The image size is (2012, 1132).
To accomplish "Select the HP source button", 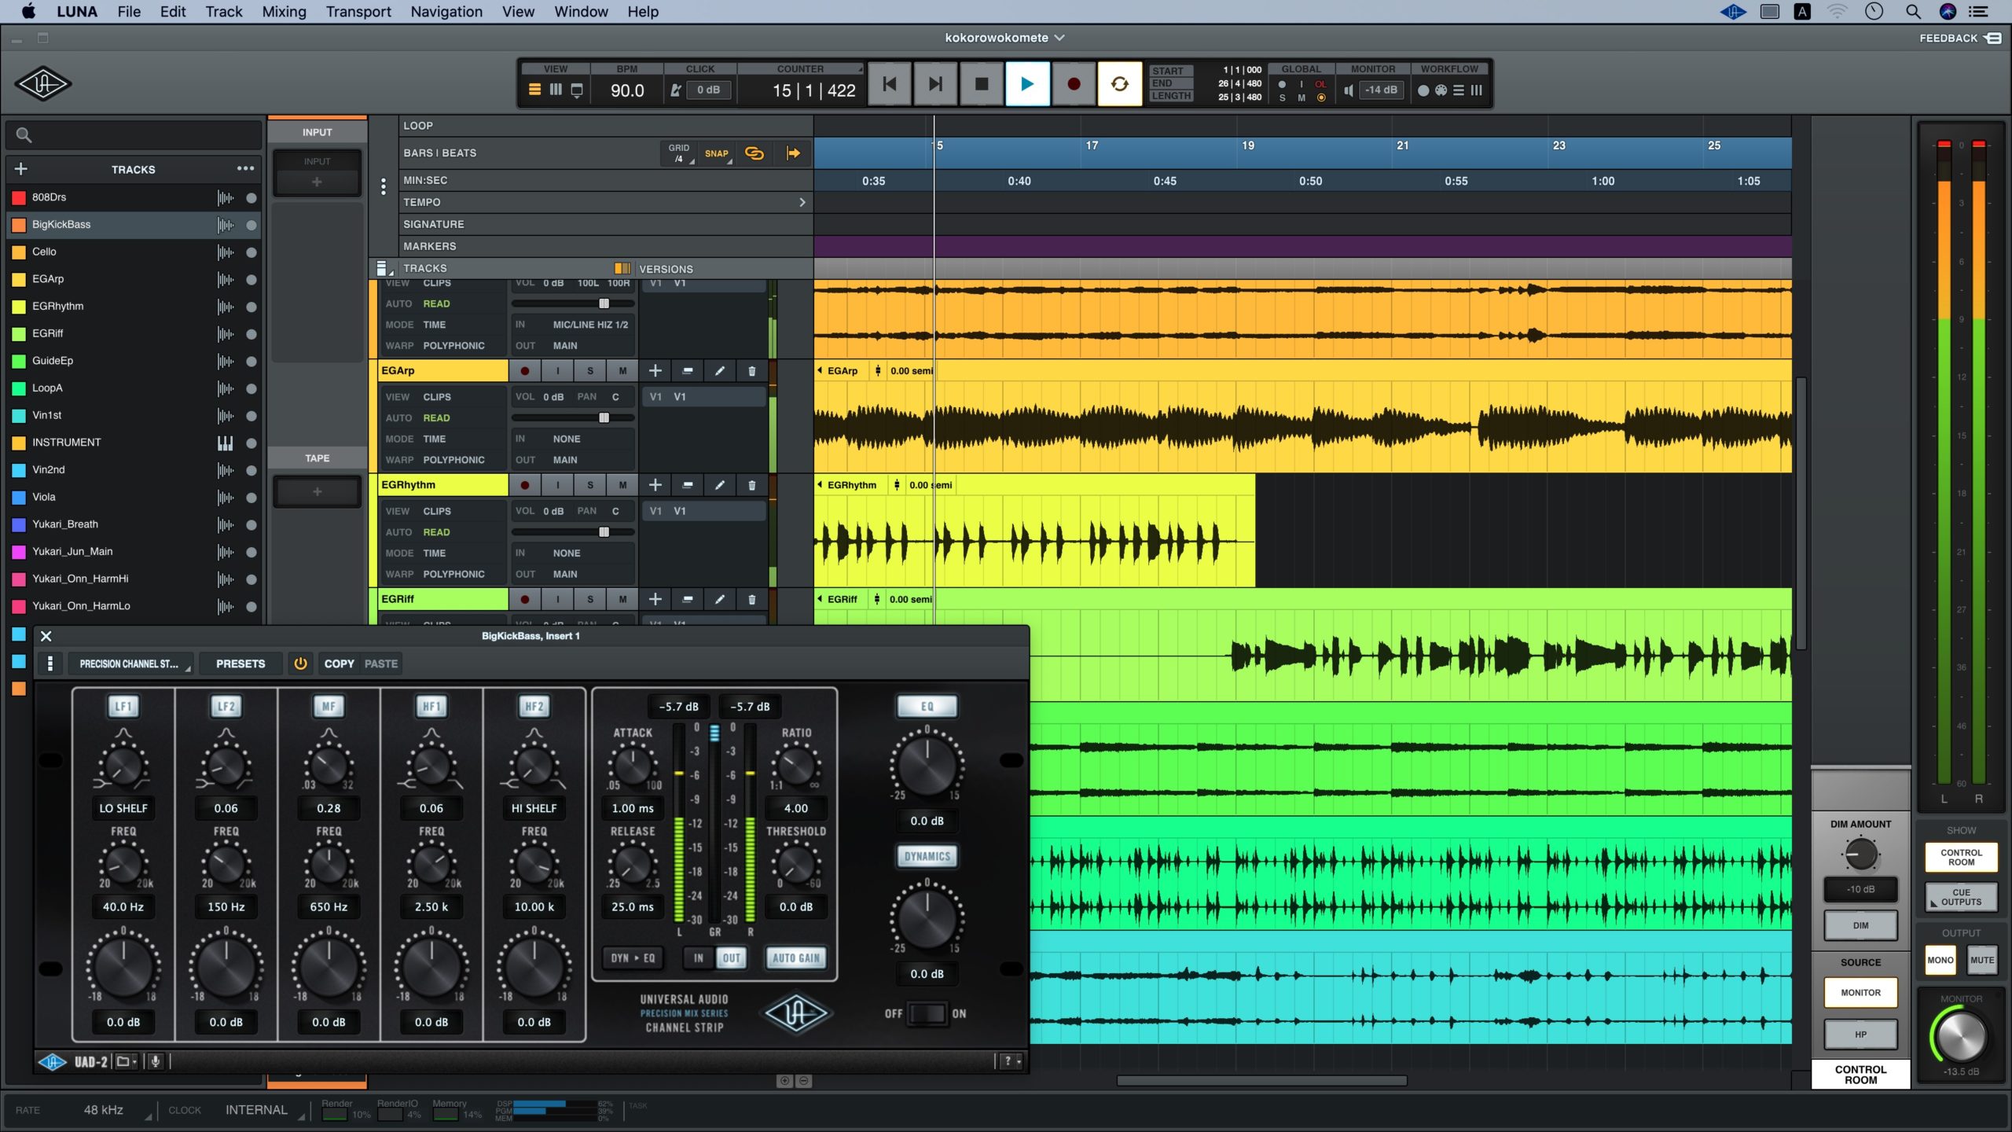I will pos(1860,1035).
